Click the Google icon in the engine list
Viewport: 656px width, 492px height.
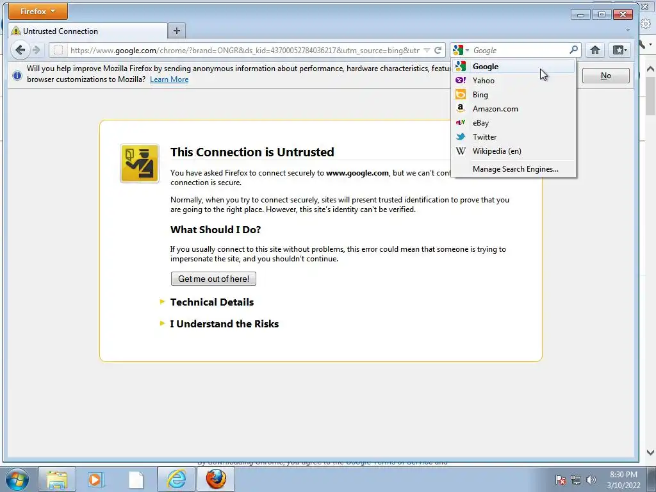pyautogui.click(x=461, y=66)
